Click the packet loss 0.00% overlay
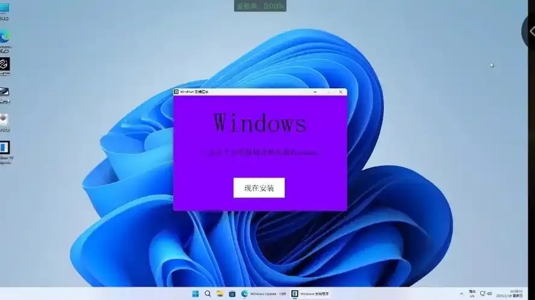Screen dimensions: 535x300 [x=261, y=6]
